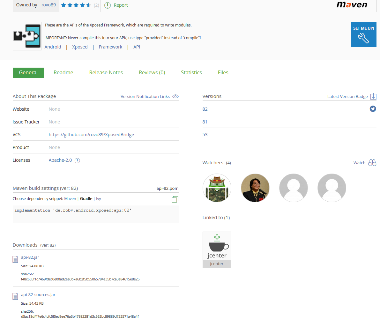Share version 82 via Twitter icon

[x=373, y=109]
